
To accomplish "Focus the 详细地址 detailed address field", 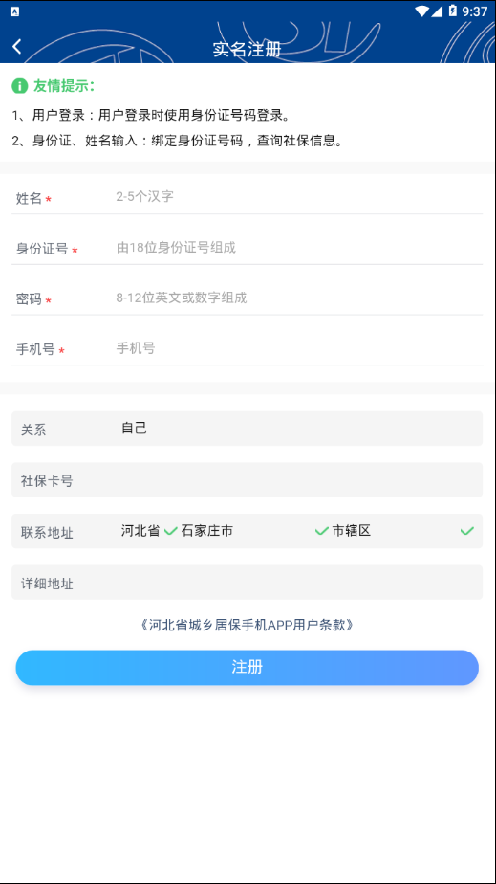I will 248,583.
